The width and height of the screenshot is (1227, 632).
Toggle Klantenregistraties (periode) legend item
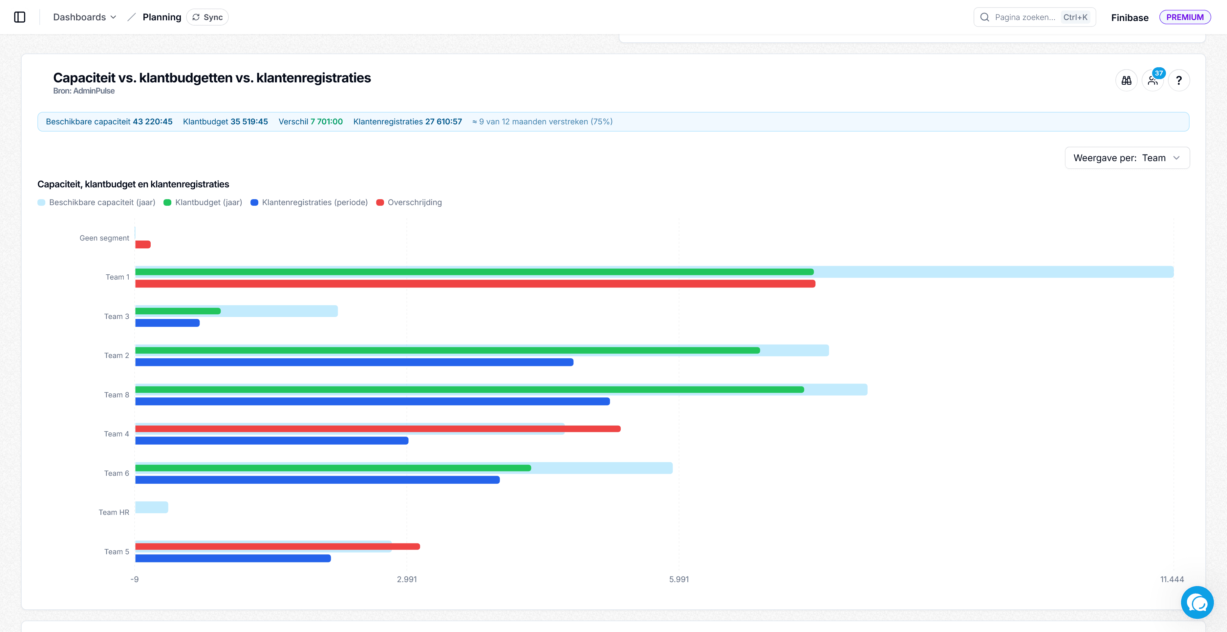[x=309, y=202]
